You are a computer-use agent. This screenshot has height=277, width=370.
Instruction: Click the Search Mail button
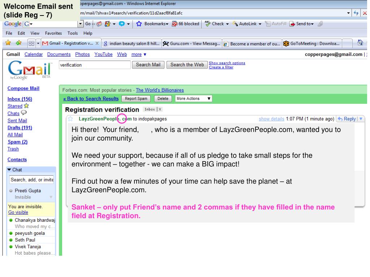coord(148,65)
